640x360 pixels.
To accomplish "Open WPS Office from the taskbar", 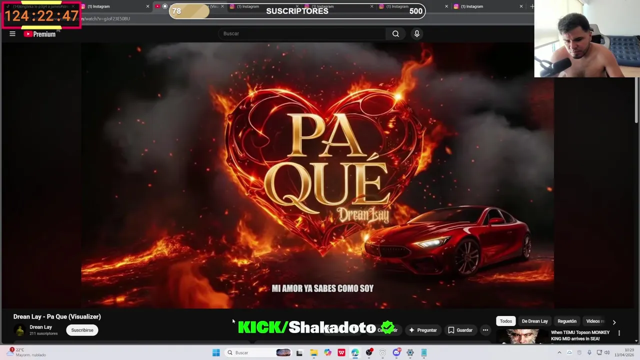I will tap(341, 352).
